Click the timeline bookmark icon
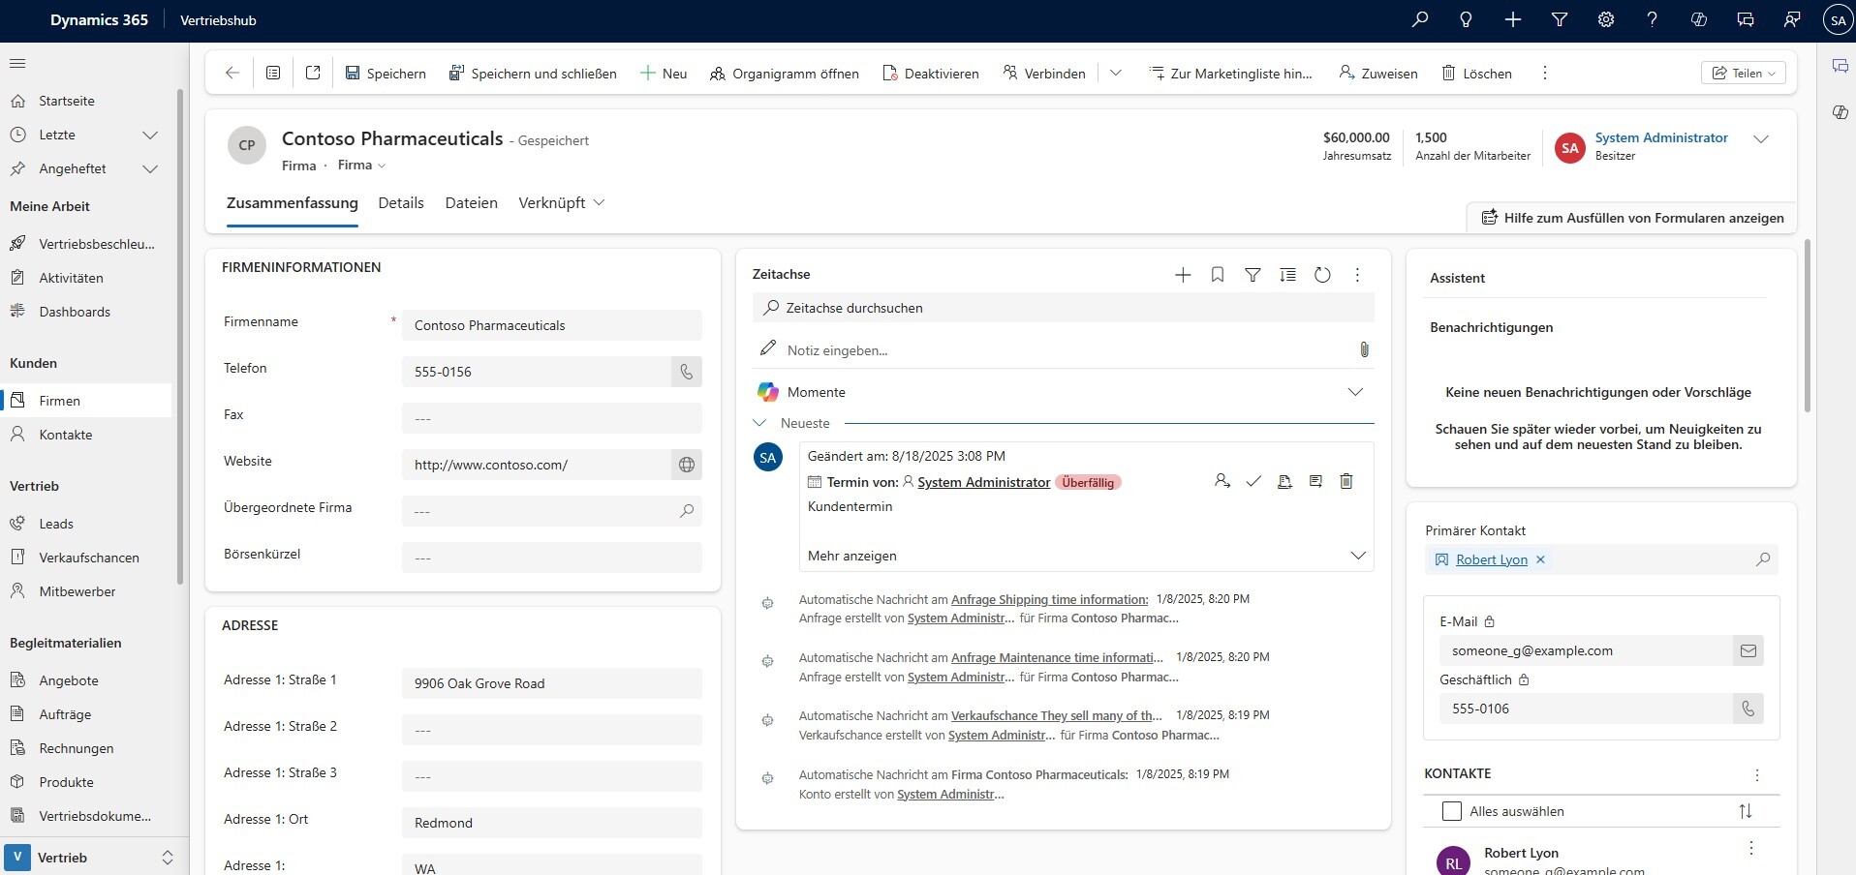This screenshot has width=1856, height=875. [1218, 275]
